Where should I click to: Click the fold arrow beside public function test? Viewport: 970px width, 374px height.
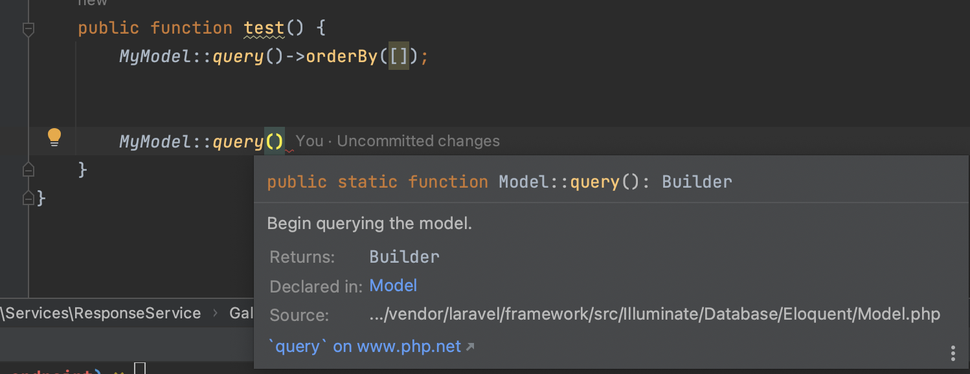coord(28,28)
